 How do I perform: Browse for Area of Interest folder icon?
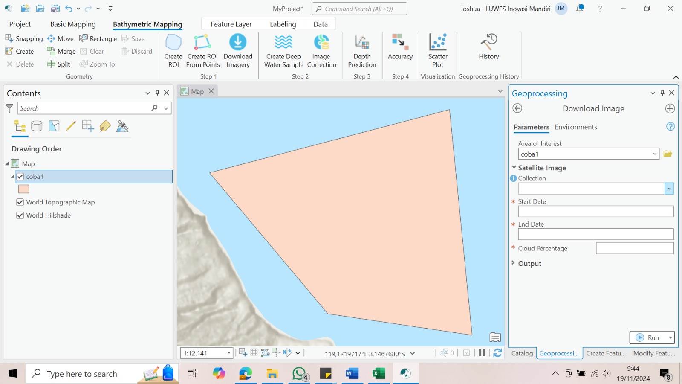coord(668,154)
